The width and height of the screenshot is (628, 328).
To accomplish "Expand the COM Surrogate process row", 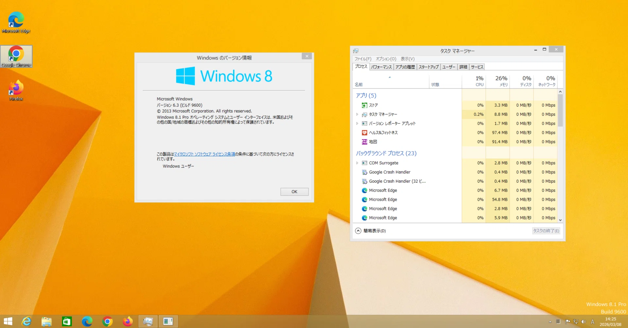I will click(x=357, y=163).
